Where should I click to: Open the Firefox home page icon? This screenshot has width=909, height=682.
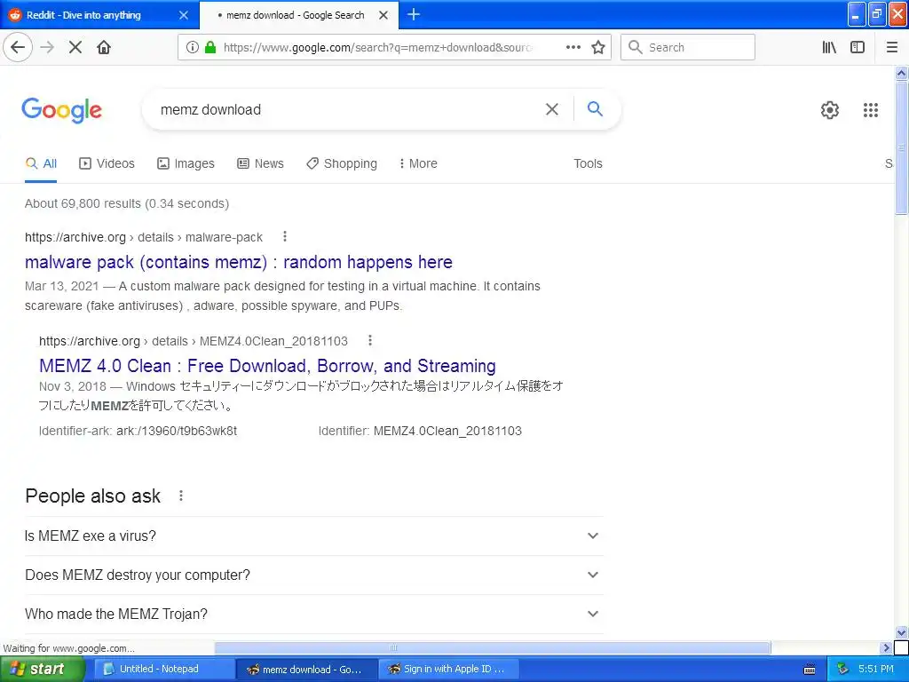tap(104, 47)
